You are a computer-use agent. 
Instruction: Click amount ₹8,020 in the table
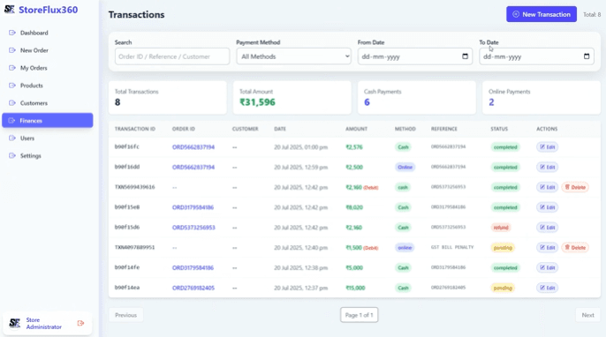coord(354,207)
